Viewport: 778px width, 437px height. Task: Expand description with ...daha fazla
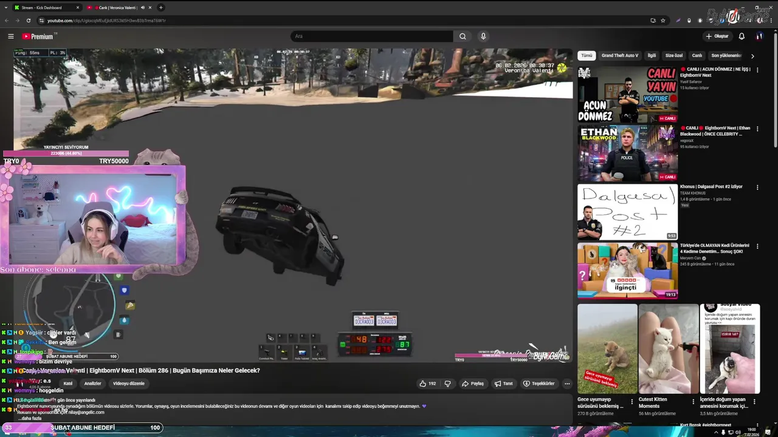tap(30, 418)
